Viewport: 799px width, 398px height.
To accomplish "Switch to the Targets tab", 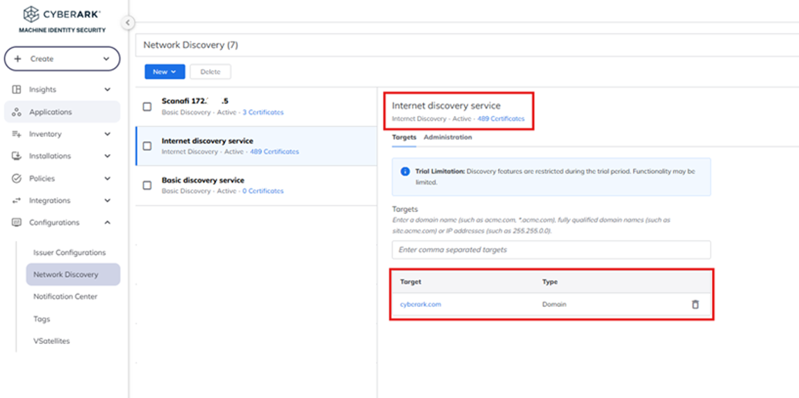I will (x=404, y=137).
